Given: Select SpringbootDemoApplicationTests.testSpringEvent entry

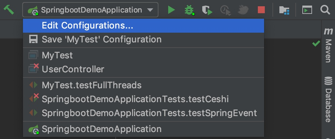Looking at the screenshot, I should [149, 113].
